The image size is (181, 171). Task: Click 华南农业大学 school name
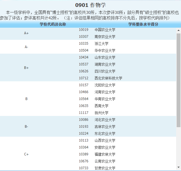105,99
